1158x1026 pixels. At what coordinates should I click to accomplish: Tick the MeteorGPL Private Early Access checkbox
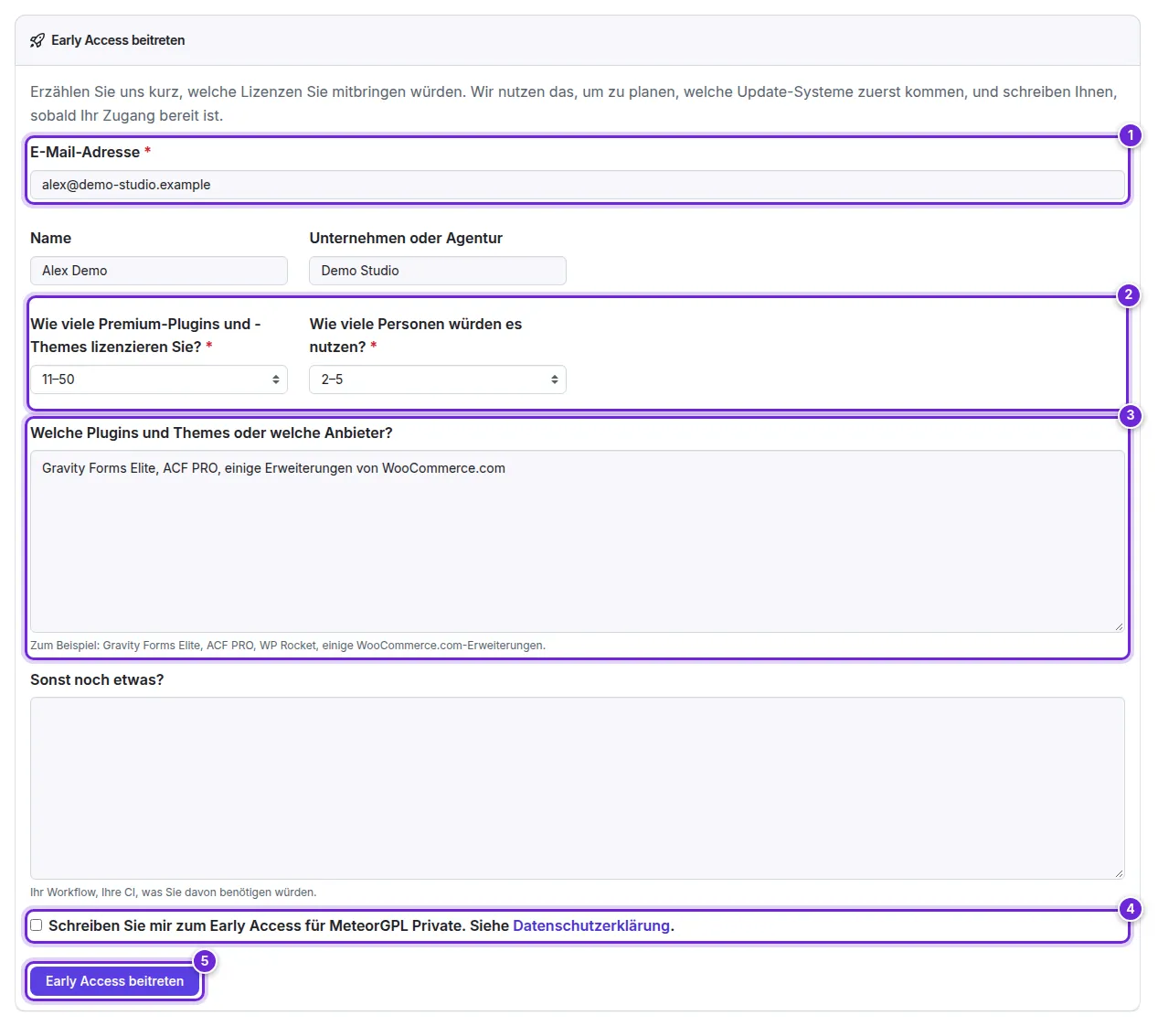click(x=37, y=925)
